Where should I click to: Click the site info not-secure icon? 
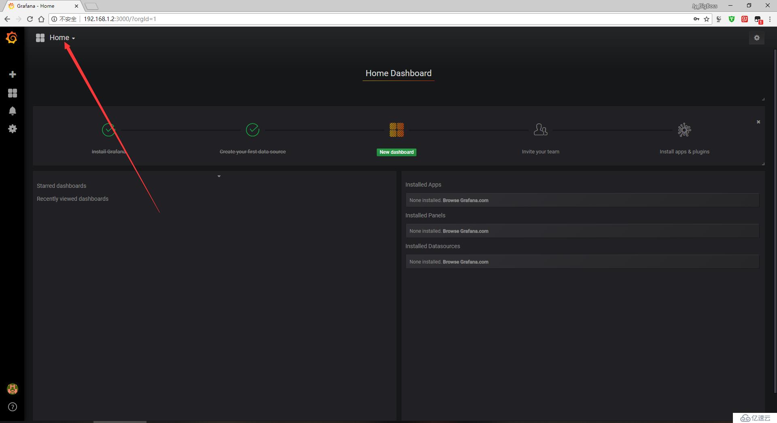pyautogui.click(x=54, y=19)
